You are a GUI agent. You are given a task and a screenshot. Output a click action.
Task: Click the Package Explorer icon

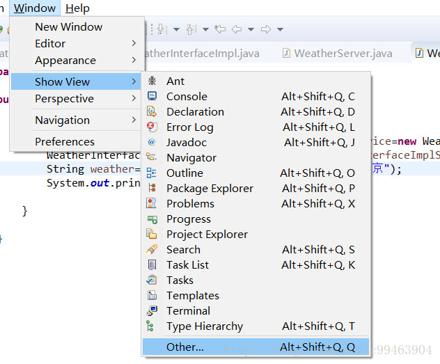click(x=152, y=189)
